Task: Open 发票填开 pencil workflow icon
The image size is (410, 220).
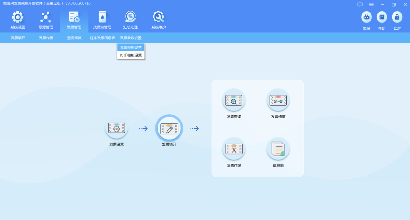Action: [169, 128]
